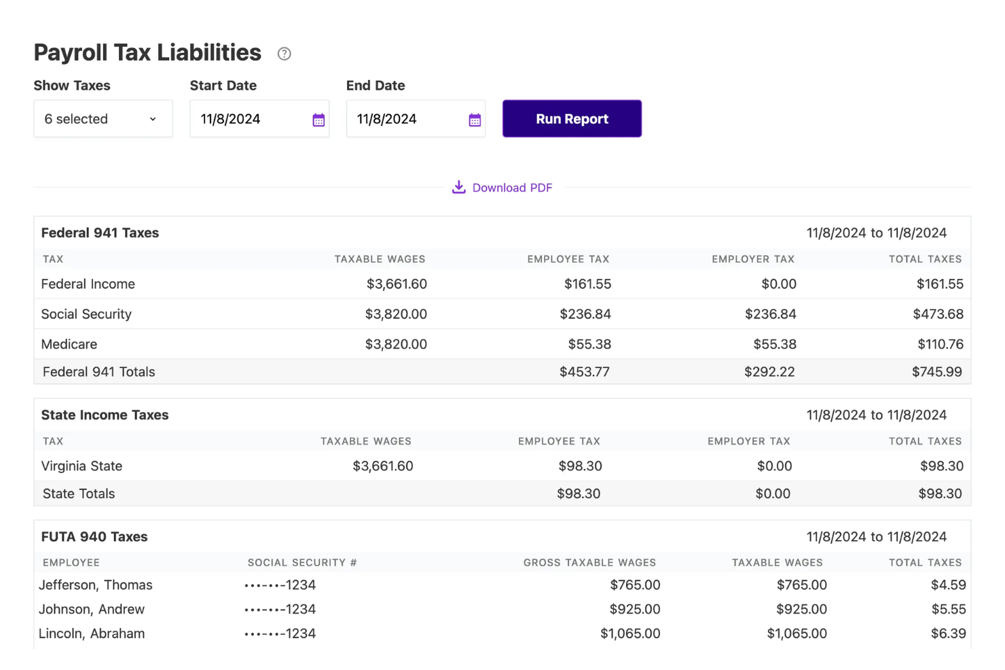Open the help tooltip beside Payroll Tax Liabilities
The height and width of the screenshot is (670, 1005).
[284, 53]
